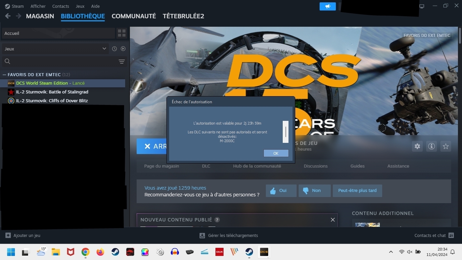Toggle sort by recent activity clock
The image size is (462, 260).
click(x=114, y=49)
